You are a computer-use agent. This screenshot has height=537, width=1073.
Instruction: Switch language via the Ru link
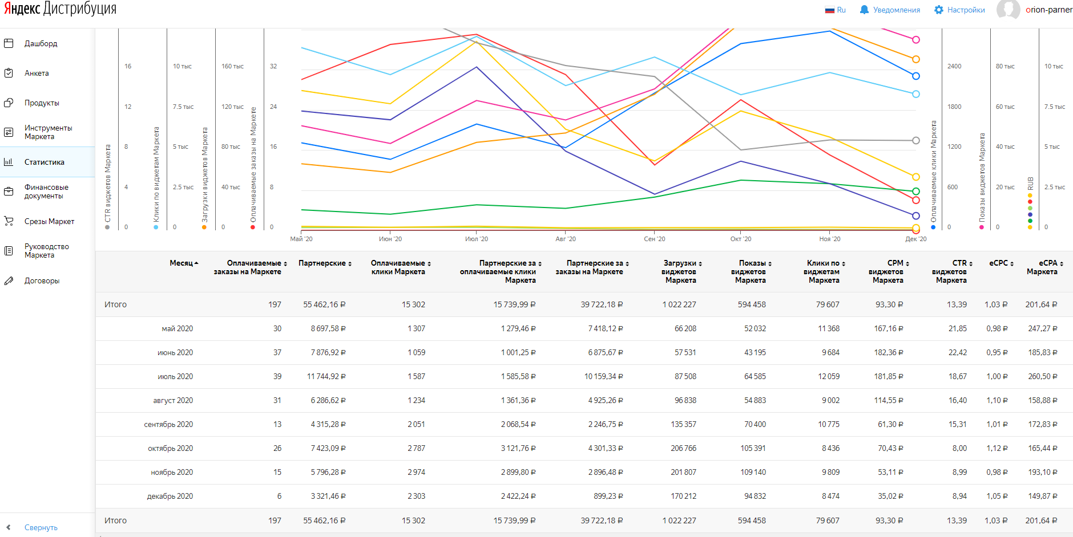[x=841, y=10]
